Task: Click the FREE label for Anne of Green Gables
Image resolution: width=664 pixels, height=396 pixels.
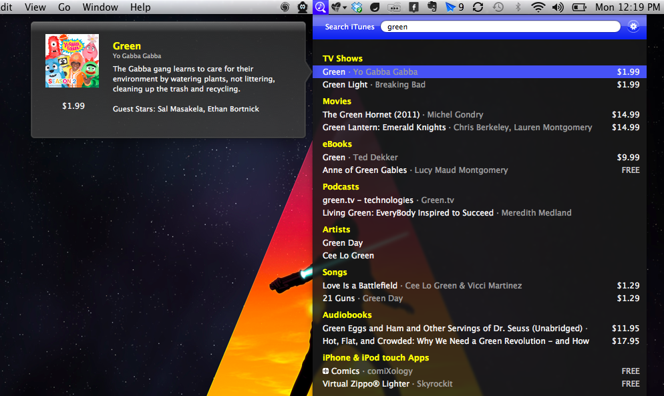Action: point(631,170)
